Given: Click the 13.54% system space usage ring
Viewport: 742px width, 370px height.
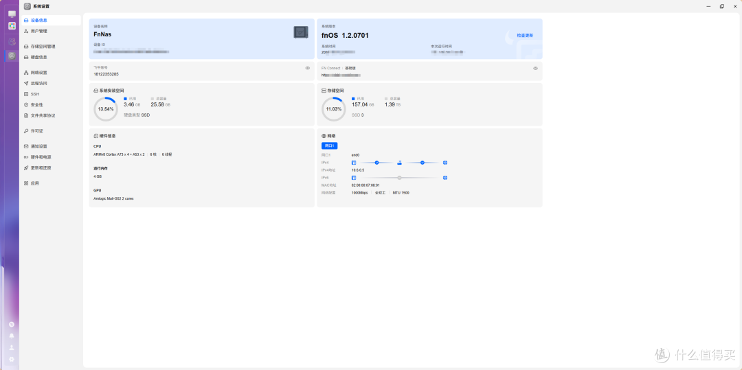Looking at the screenshot, I should point(106,108).
